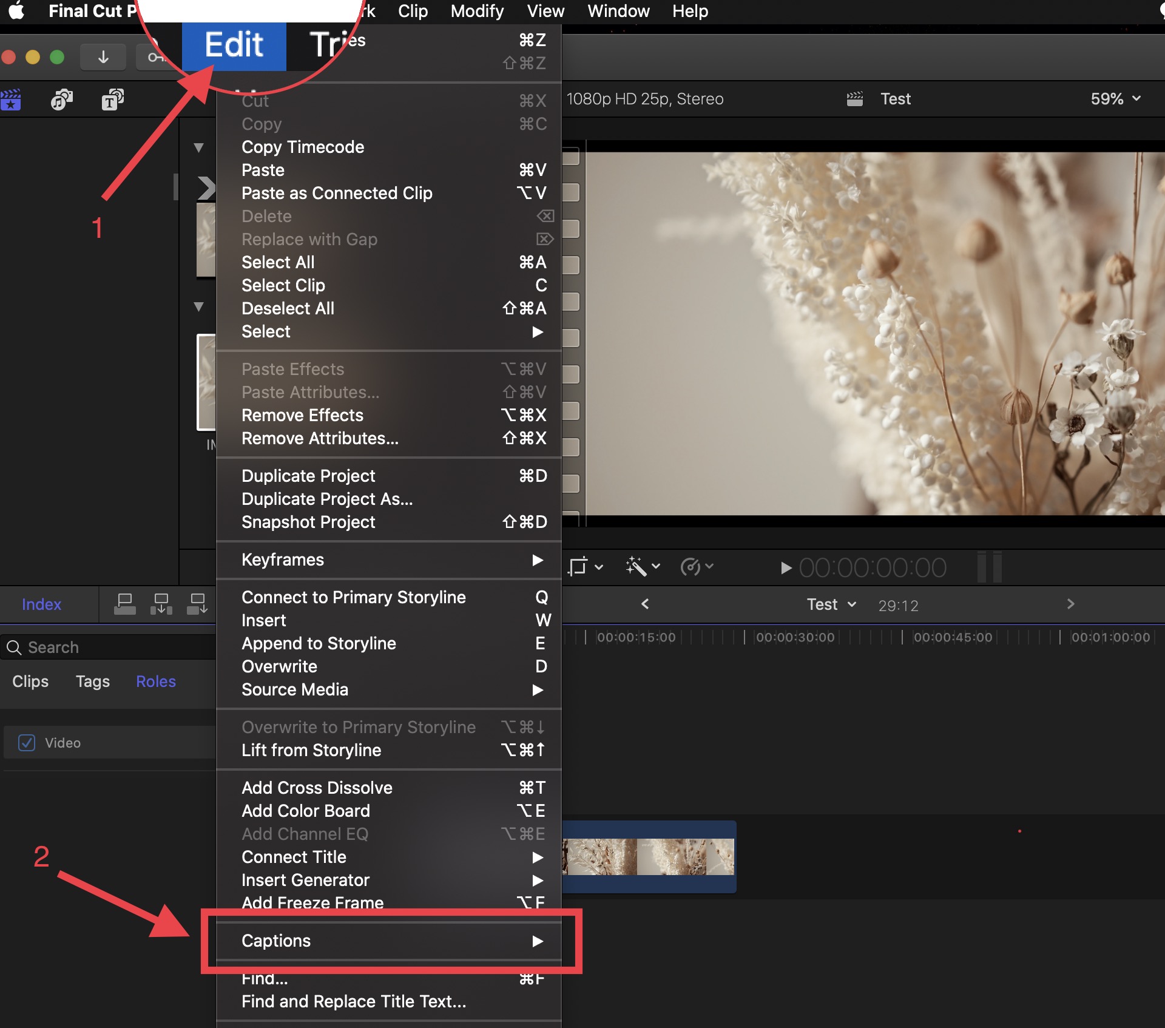Open the Titles and Generators sidebar
Screen dimensions: 1165x1028
coord(112,100)
